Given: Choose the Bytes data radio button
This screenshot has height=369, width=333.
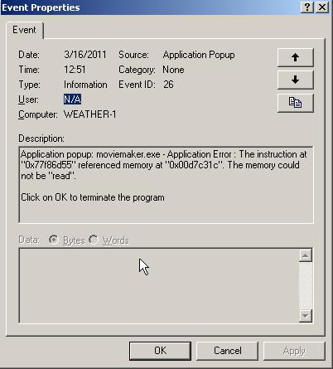Looking at the screenshot, I should pyautogui.click(x=53, y=240).
